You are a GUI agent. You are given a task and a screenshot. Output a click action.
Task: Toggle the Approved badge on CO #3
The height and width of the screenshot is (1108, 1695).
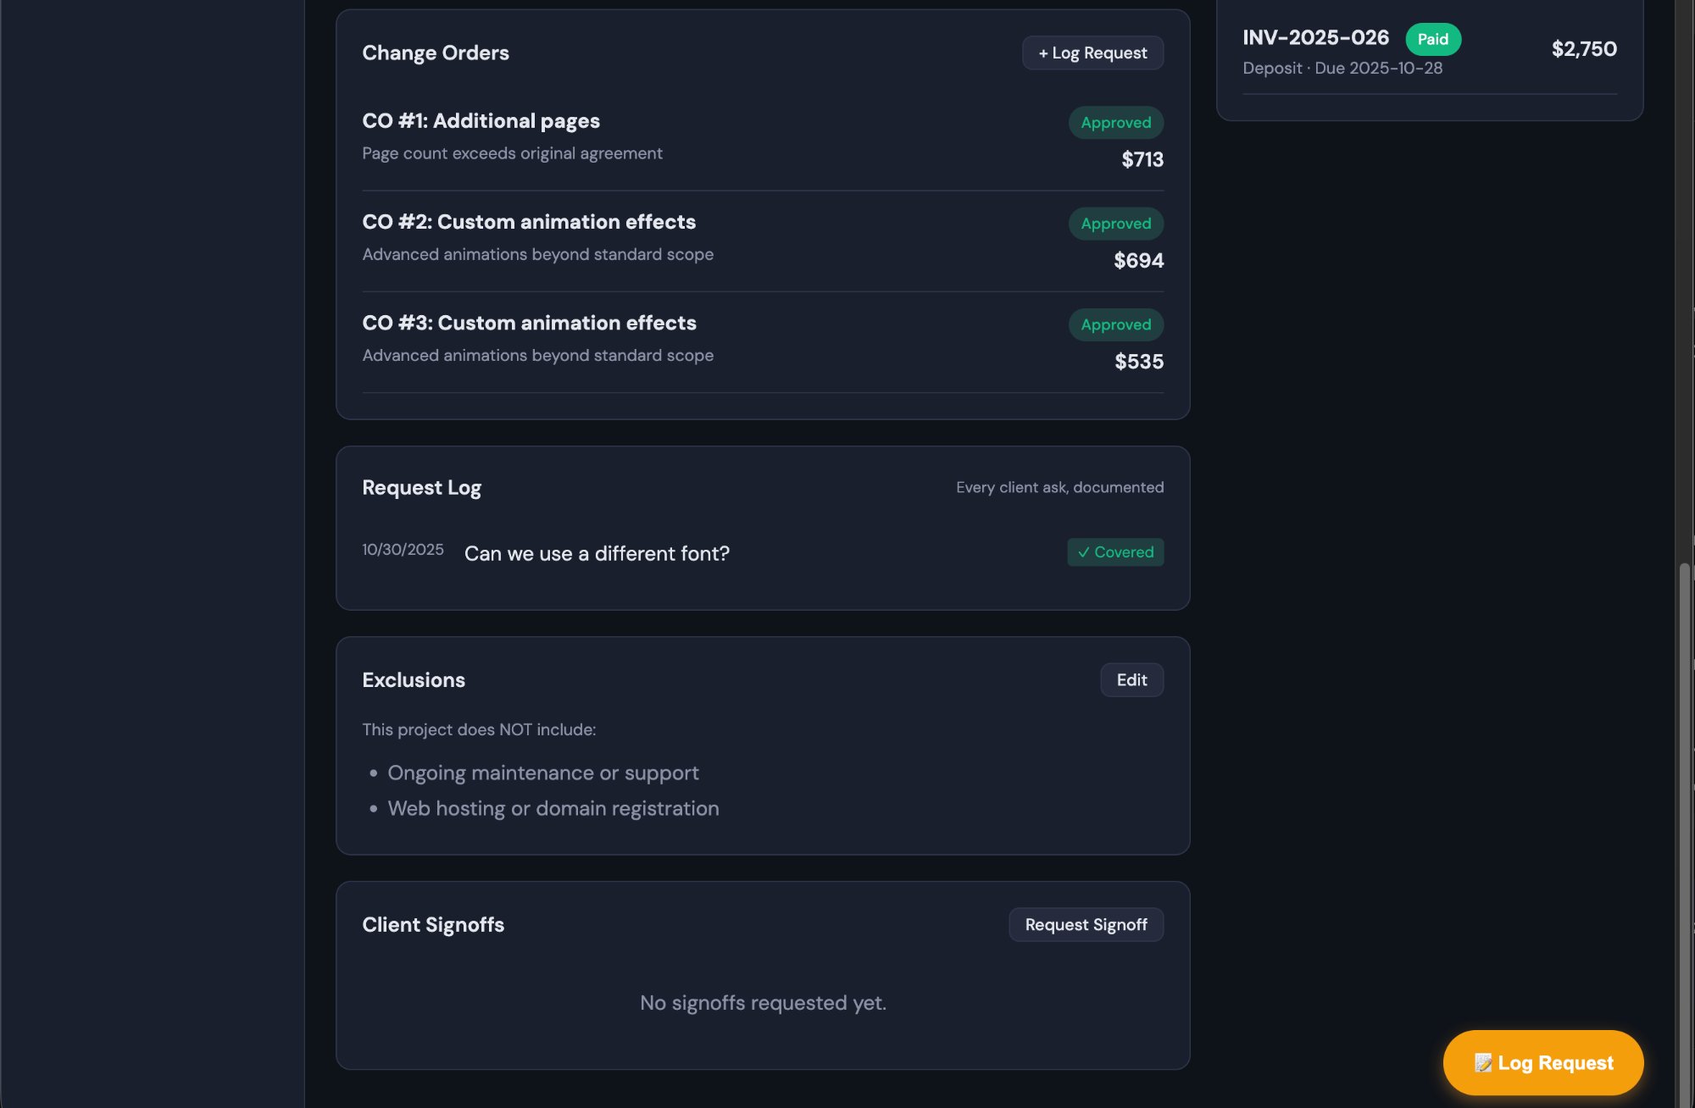(x=1115, y=324)
